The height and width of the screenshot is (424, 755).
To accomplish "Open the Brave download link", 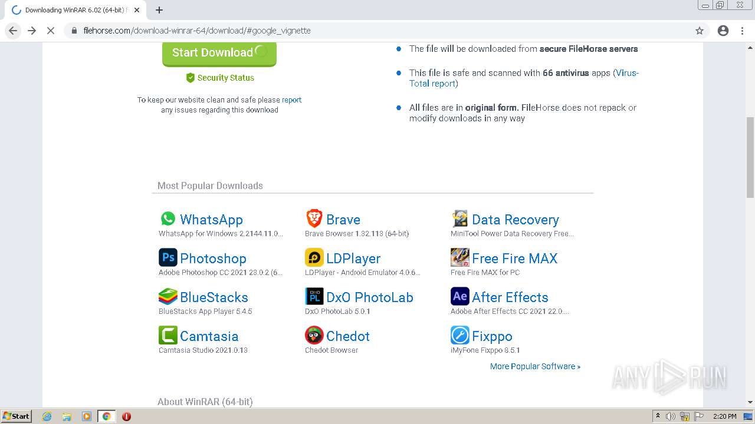I will (343, 220).
